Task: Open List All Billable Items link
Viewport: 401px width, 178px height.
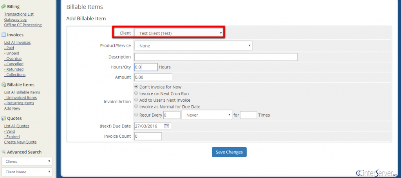Action: coord(22,92)
